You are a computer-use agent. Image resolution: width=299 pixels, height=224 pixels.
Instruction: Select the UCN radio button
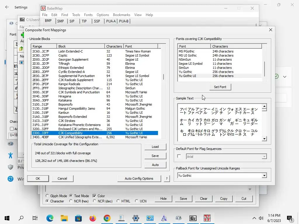[x=136, y=201]
